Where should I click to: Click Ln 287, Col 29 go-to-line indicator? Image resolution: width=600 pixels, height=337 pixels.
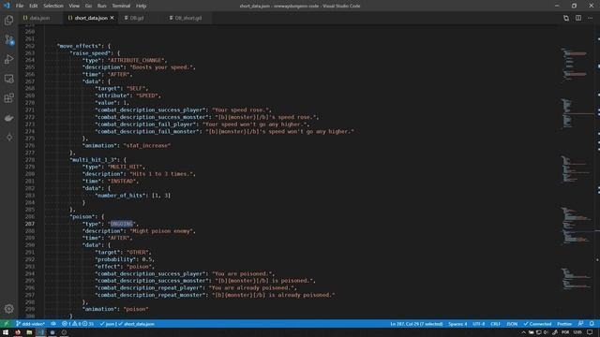click(416, 324)
